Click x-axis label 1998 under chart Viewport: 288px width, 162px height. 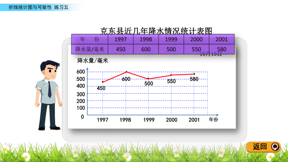(125, 120)
